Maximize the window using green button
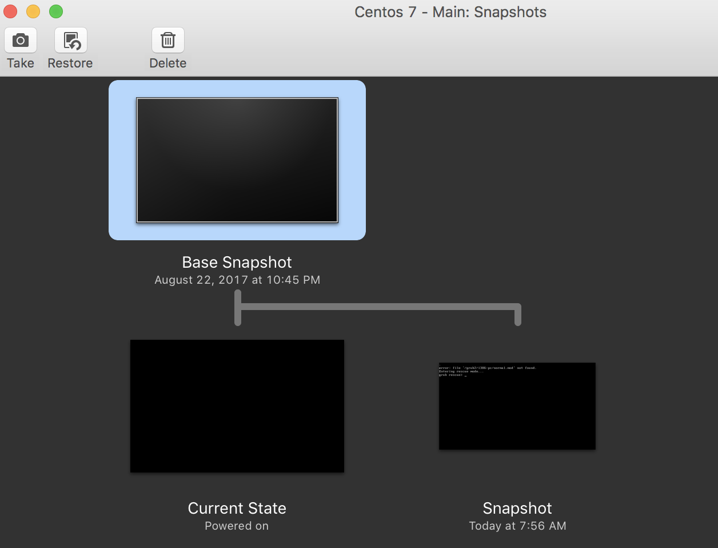The height and width of the screenshot is (548, 718). pyautogui.click(x=56, y=11)
